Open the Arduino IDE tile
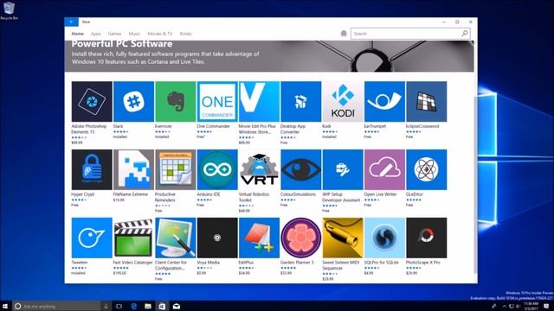This screenshot has height=311, width=554. [x=217, y=169]
